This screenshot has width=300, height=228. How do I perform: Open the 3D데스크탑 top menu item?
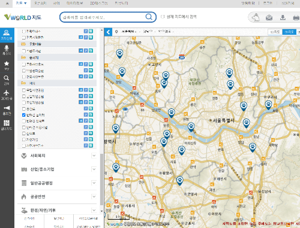(99, 4)
